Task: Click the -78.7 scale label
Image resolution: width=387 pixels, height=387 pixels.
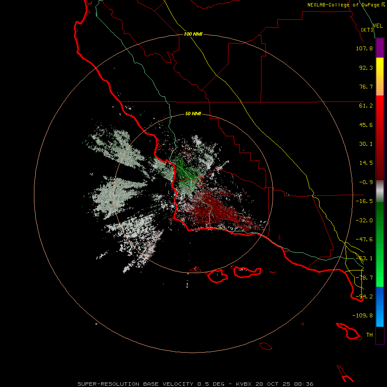Action: click(364, 278)
